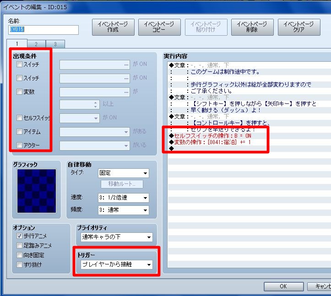The width and height of the screenshot is (331, 296).
Task: Enable the 向き固定 option
Action: click(x=19, y=255)
